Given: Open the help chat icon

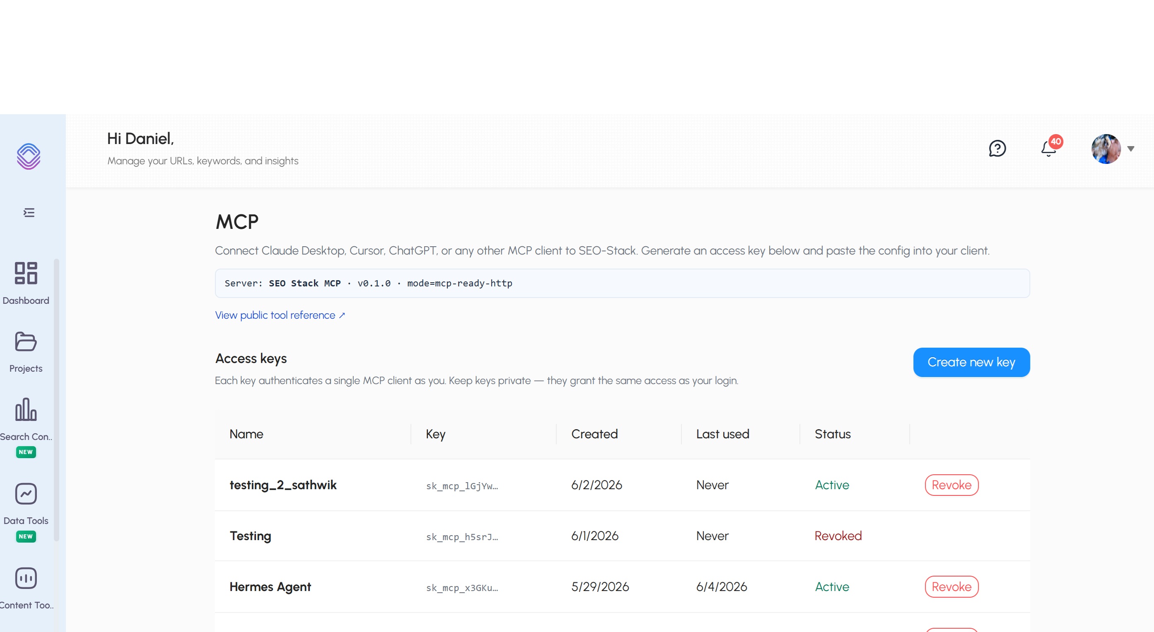Looking at the screenshot, I should (997, 149).
